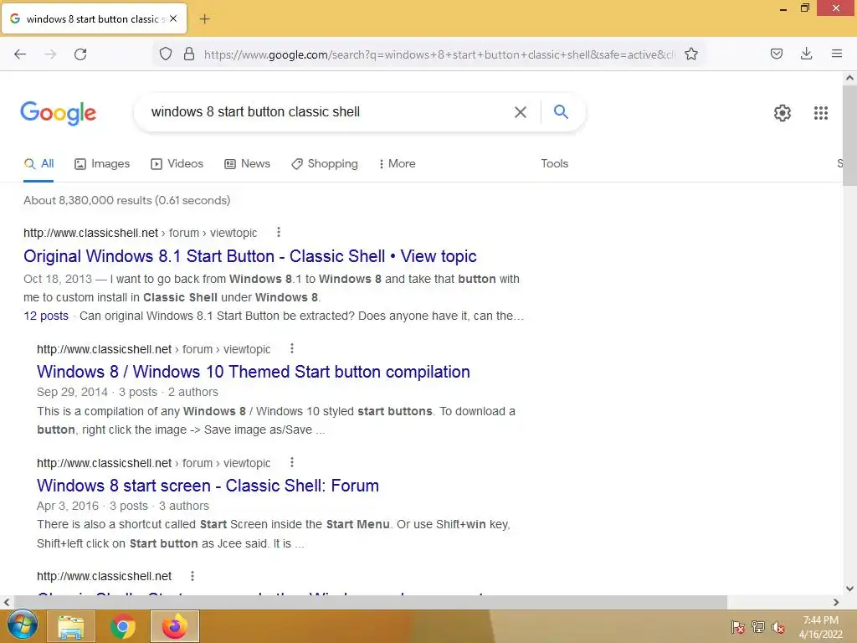Open the shield tracking protection icon
857x643 pixels.
(166, 54)
